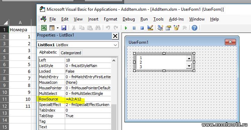The height and width of the screenshot is (130, 251).
Task: Open the Debug menu
Action: pyautogui.click(x=129, y=19)
